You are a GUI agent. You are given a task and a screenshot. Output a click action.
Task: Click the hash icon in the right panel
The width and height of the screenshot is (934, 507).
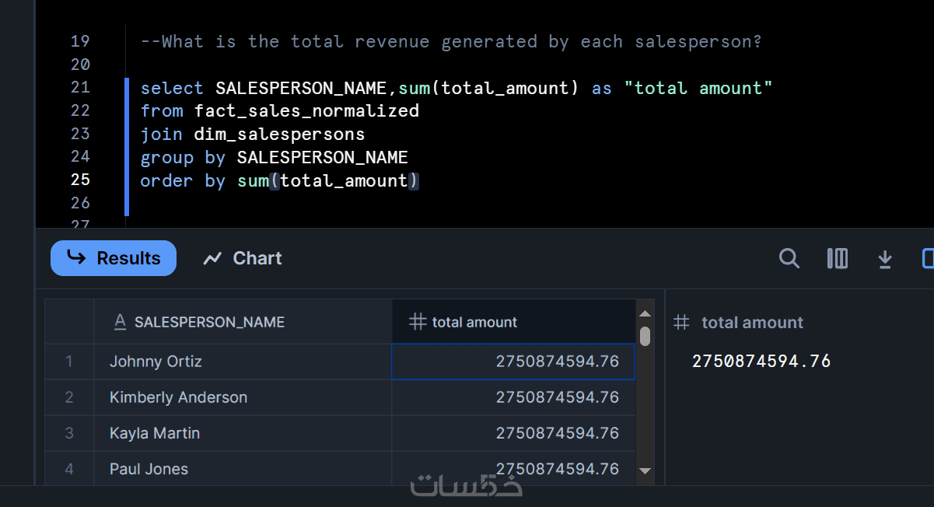pos(681,322)
